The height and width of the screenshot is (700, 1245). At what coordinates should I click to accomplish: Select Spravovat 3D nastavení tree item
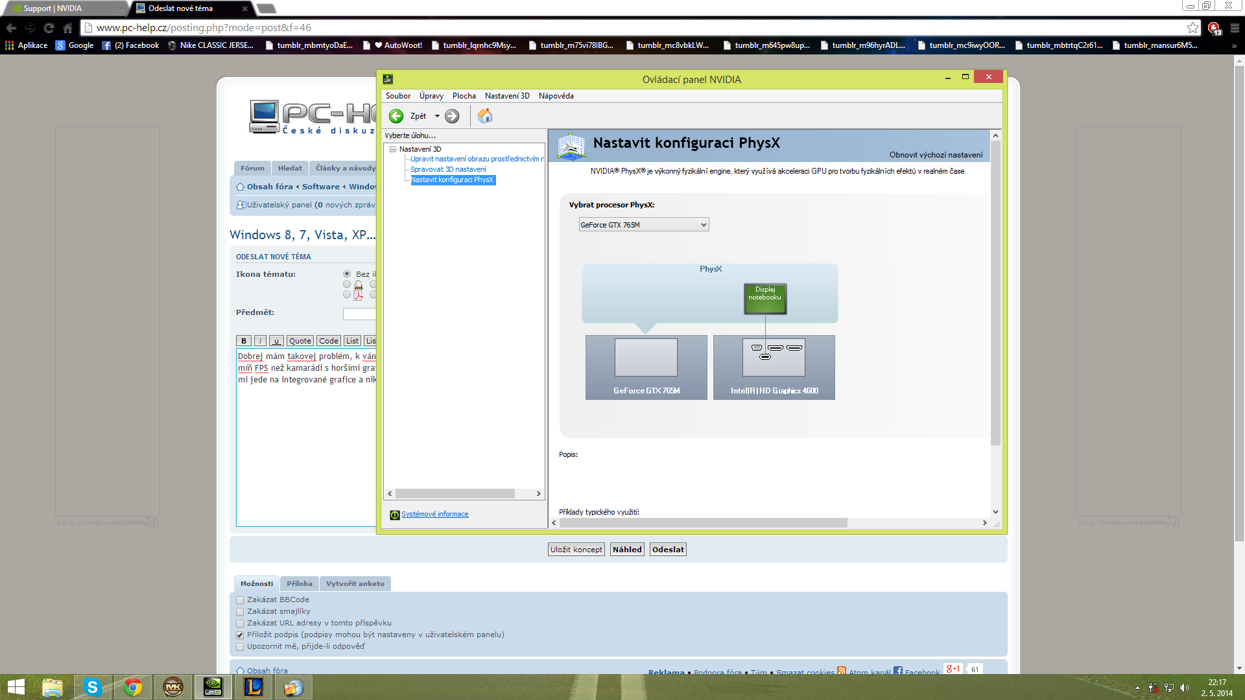pos(448,169)
